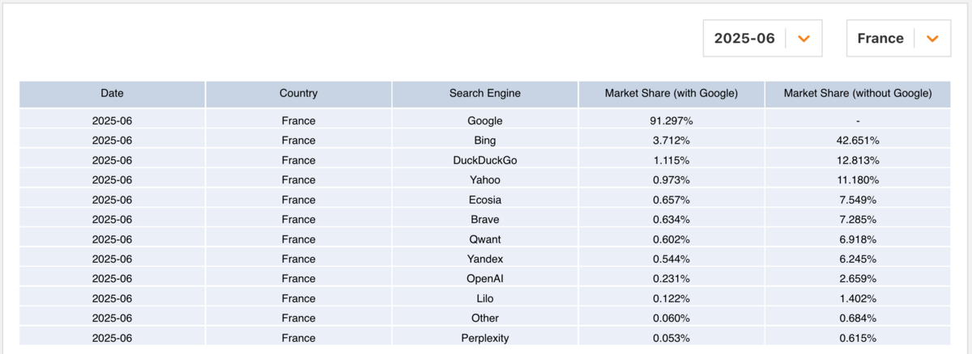Click the Search Engine column header

coord(485,94)
